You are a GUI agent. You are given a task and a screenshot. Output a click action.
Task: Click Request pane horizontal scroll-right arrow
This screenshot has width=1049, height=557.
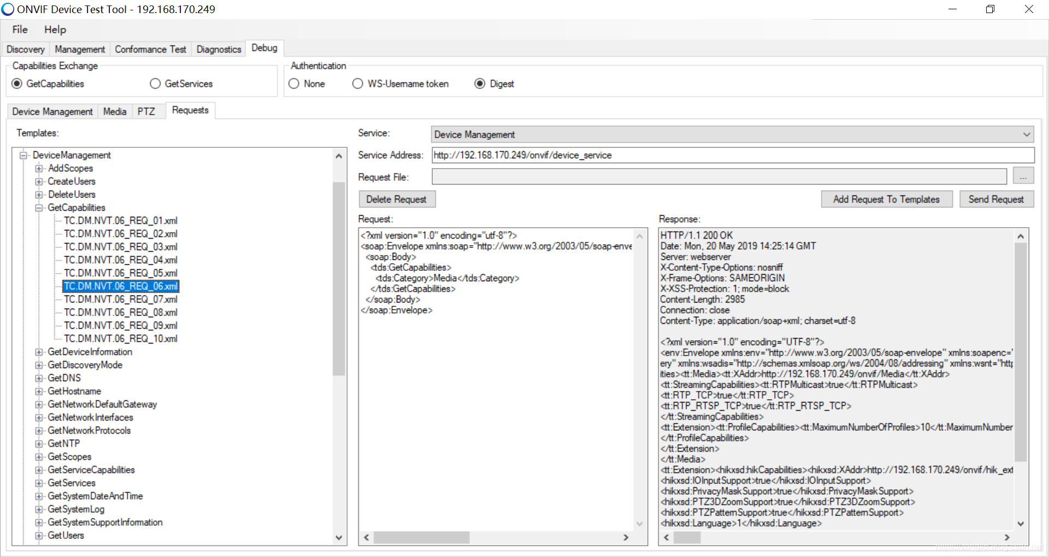[626, 537]
